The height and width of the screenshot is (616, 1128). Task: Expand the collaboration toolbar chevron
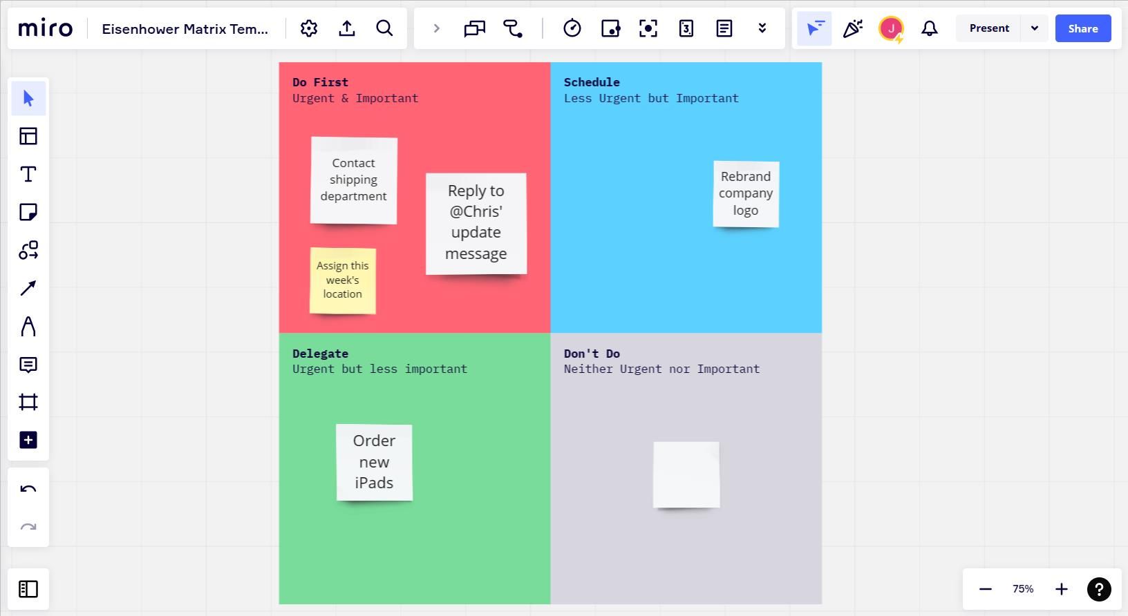tap(436, 28)
